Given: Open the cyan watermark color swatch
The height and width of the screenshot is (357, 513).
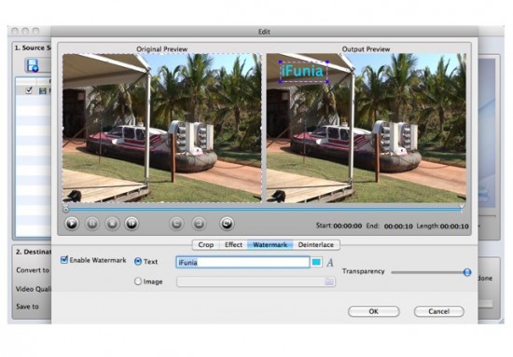Looking at the screenshot, I should (316, 262).
